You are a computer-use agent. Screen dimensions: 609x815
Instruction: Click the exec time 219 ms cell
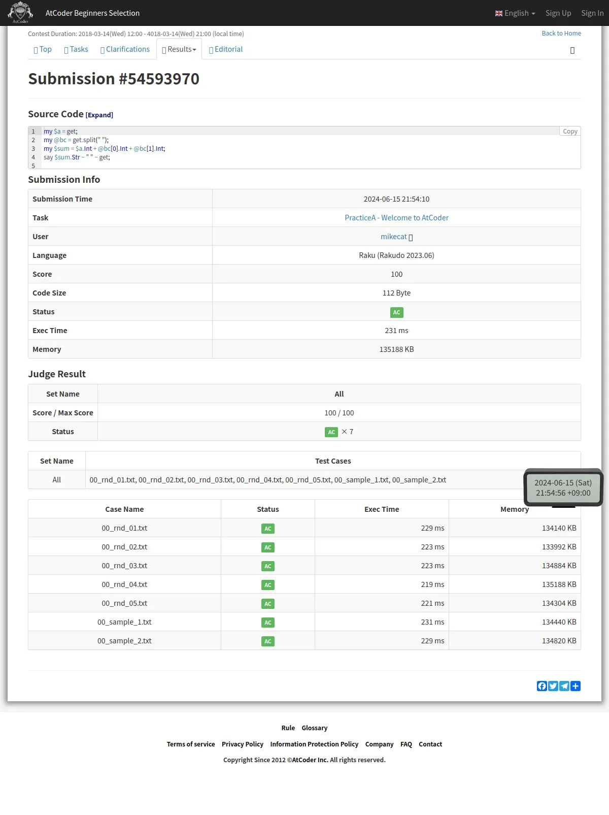tap(382, 584)
